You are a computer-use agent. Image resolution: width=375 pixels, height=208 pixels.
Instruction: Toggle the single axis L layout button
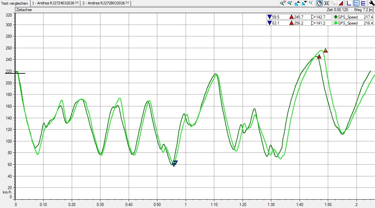pos(349,3)
